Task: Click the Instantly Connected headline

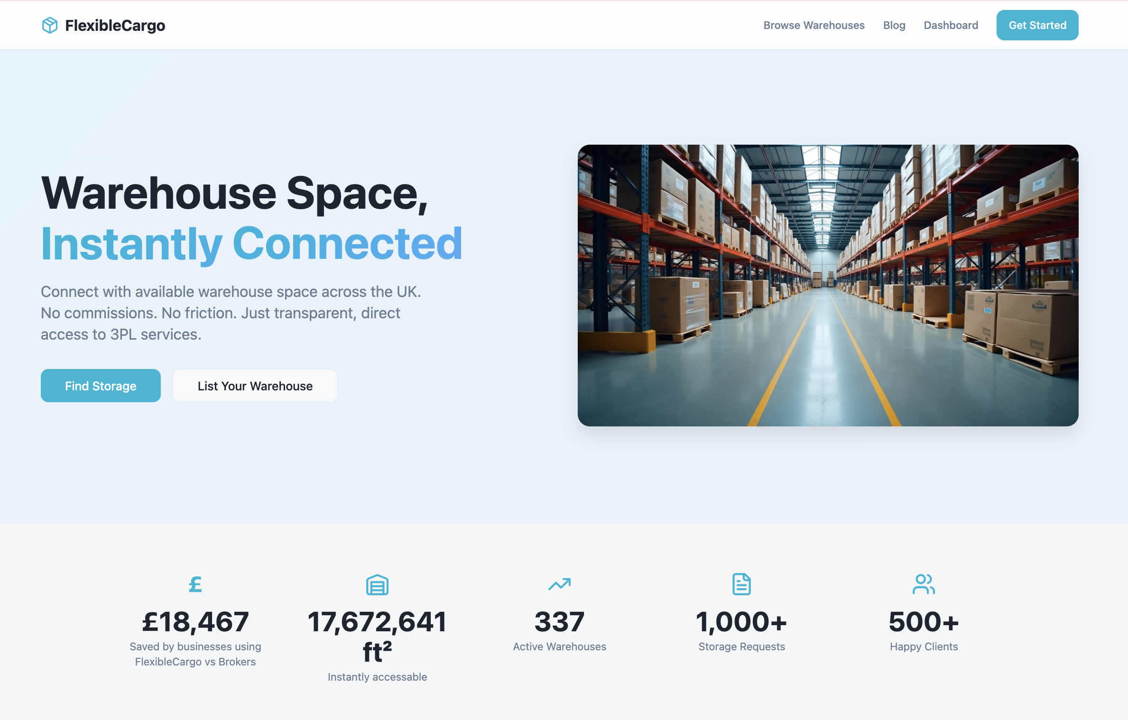Action: pyautogui.click(x=250, y=244)
